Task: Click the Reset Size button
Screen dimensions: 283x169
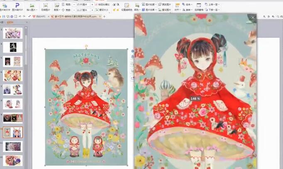Action: tap(102, 10)
